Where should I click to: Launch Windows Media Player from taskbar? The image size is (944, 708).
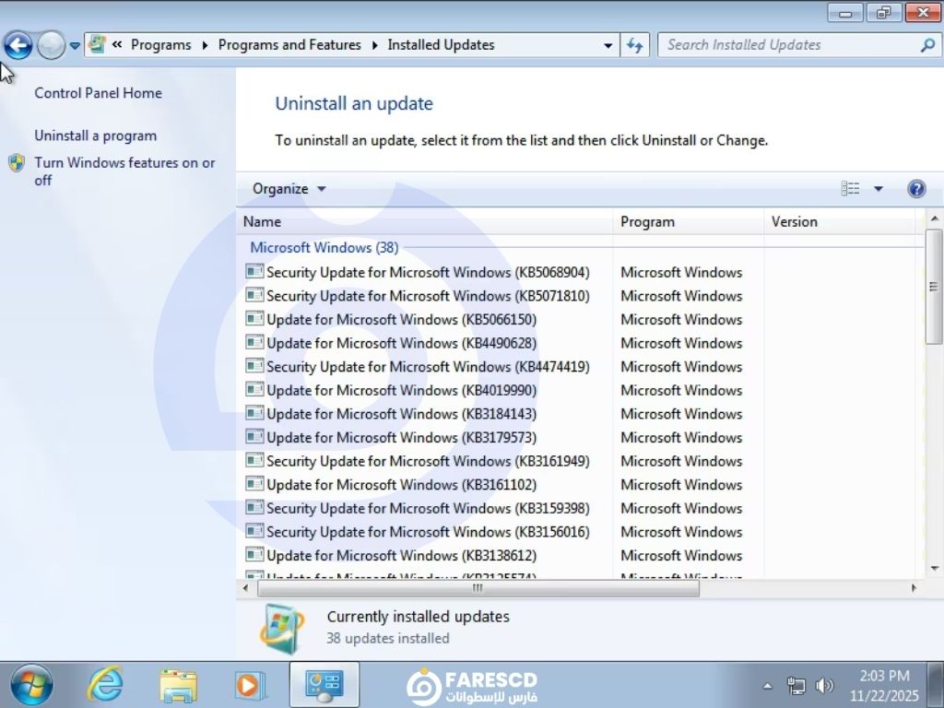tap(249, 685)
